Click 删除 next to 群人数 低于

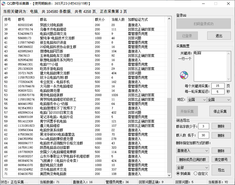click(221, 135)
